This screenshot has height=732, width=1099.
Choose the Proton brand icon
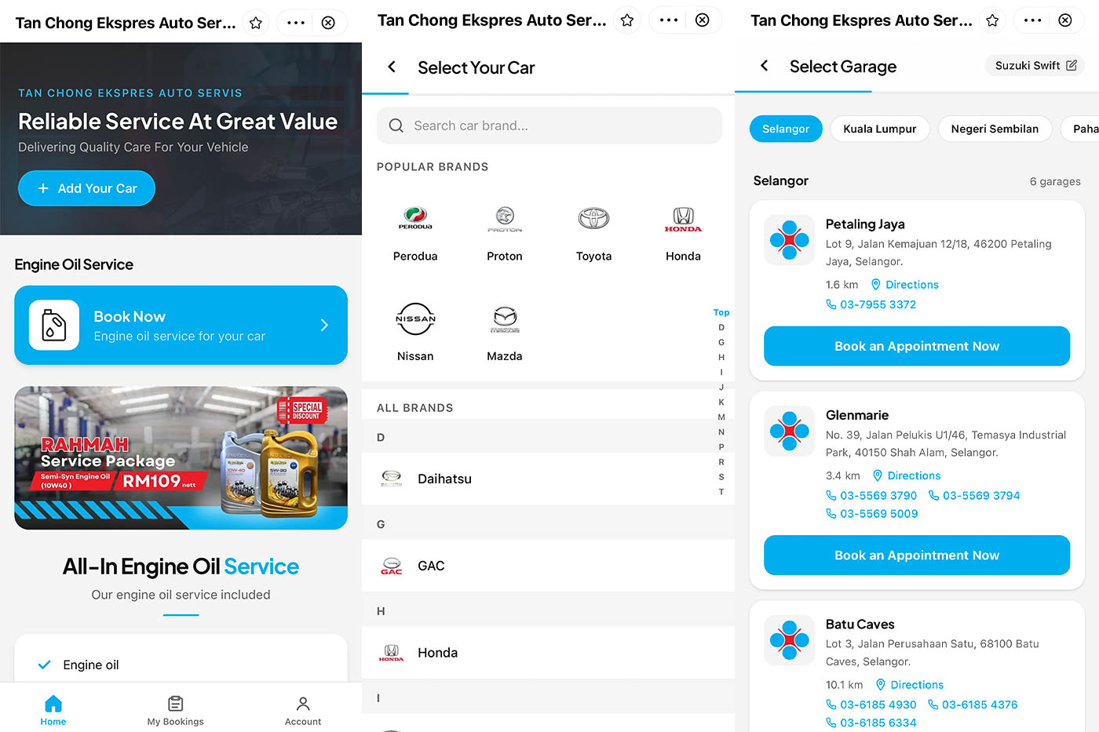(x=504, y=218)
